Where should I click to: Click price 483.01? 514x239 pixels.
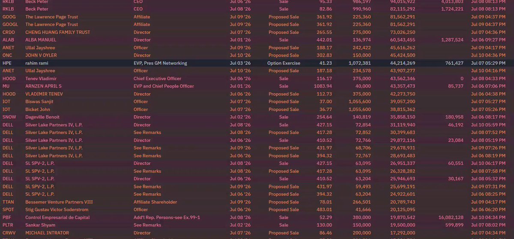coord(324,209)
